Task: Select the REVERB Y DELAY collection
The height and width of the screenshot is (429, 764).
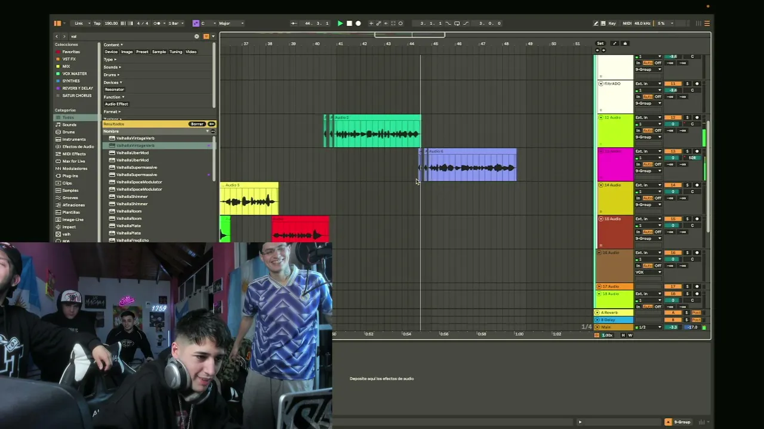Action: (x=78, y=88)
